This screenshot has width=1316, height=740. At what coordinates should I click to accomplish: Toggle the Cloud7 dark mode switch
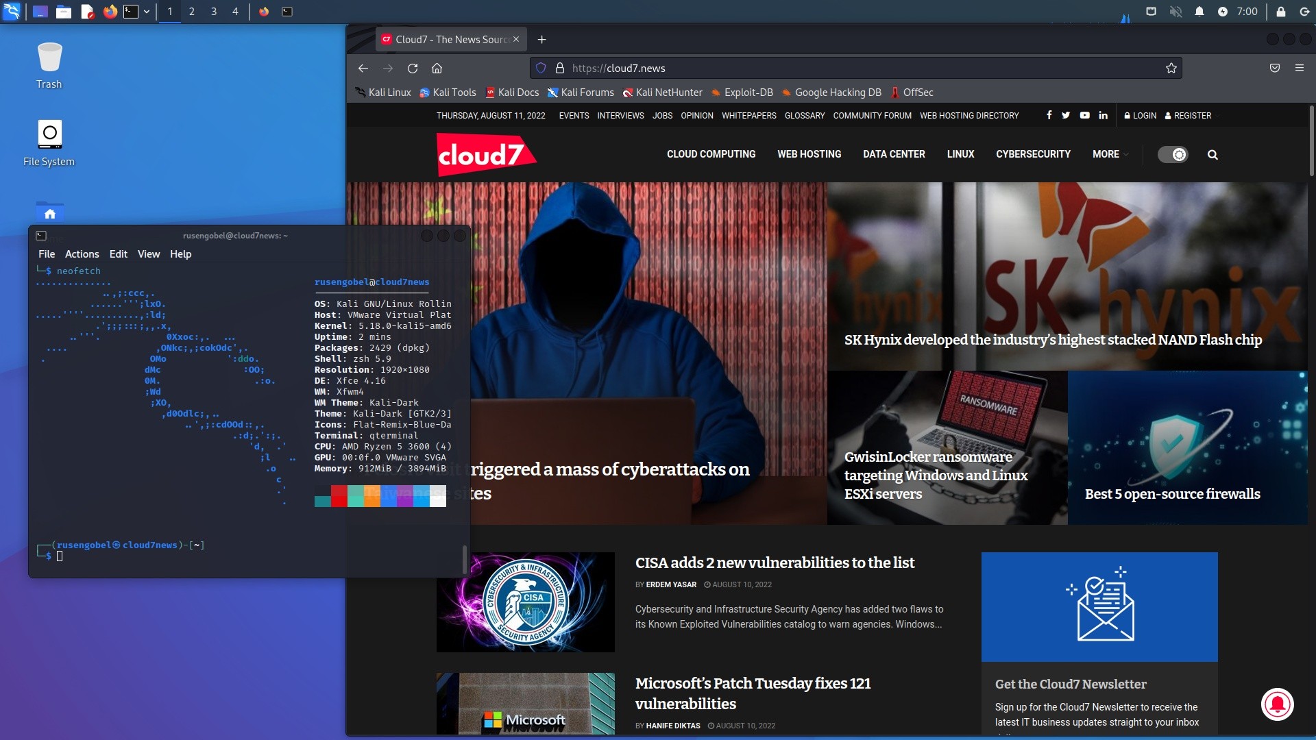click(1173, 155)
